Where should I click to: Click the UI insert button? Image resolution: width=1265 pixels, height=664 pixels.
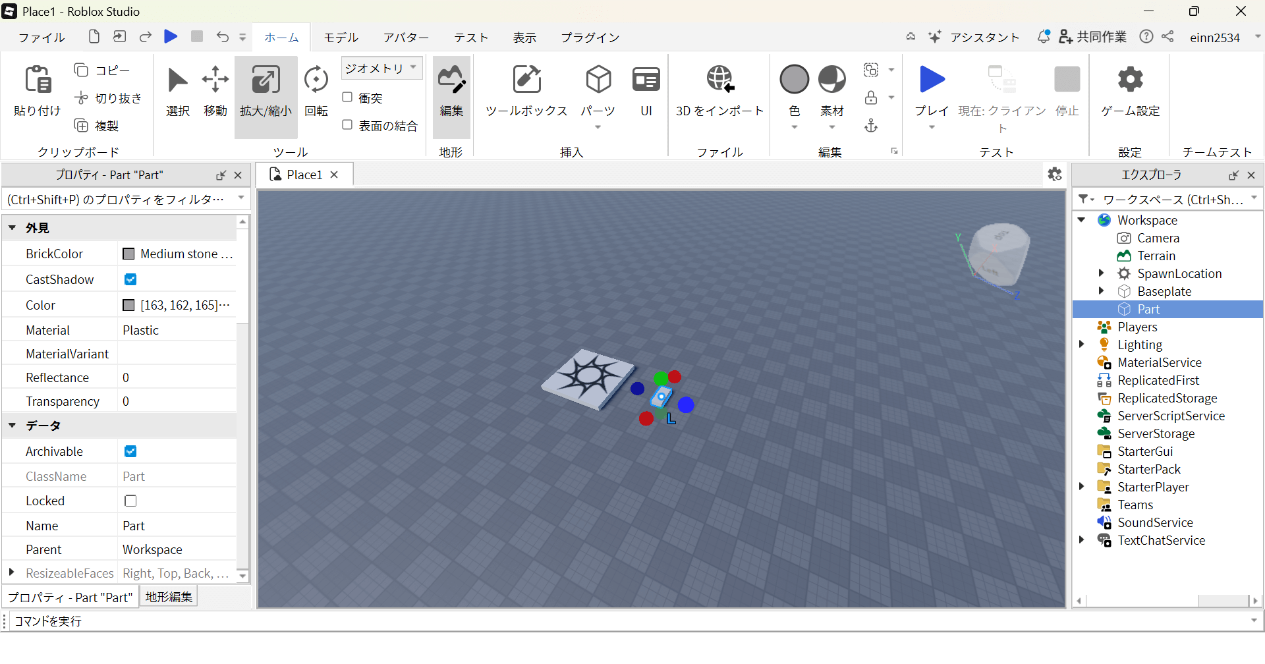[x=646, y=92]
